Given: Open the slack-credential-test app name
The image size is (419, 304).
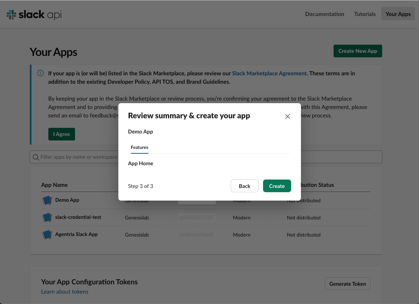Looking at the screenshot, I should tap(78, 217).
